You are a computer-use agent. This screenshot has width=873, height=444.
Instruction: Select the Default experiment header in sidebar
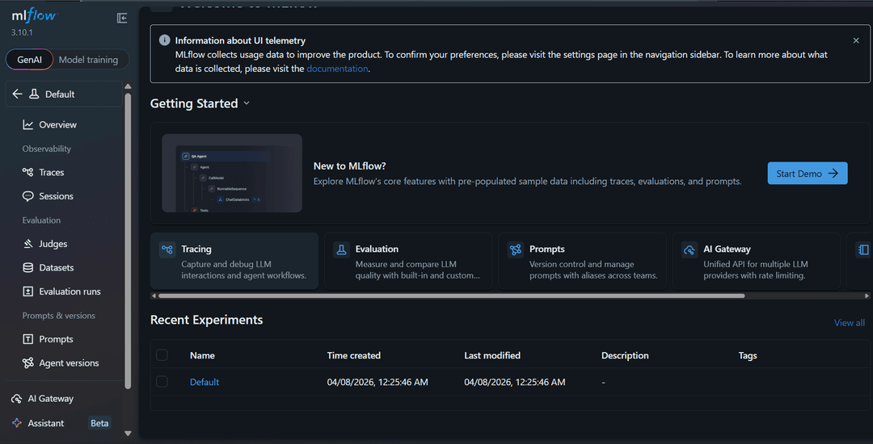tap(64, 94)
